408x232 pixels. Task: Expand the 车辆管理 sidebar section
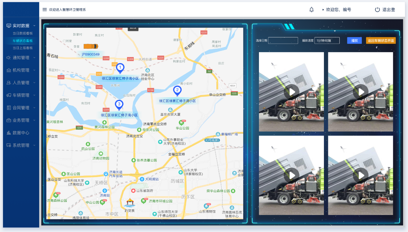[21, 95]
